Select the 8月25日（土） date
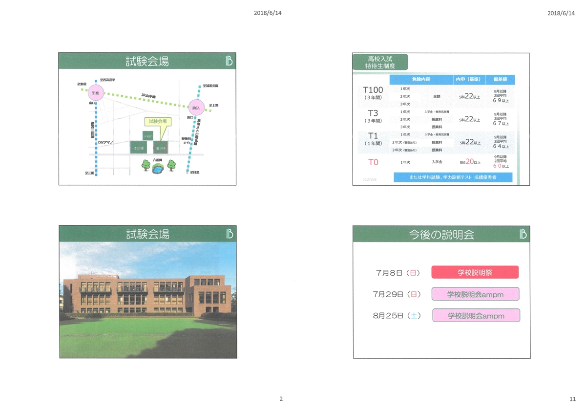This screenshot has height=415, width=586. 397,316
